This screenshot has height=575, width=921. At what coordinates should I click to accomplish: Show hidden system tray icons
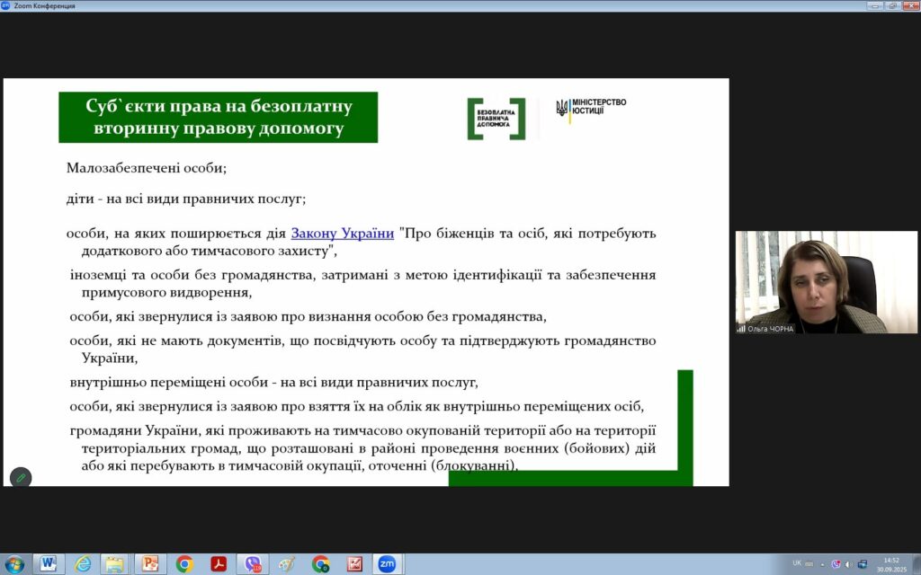824,563
